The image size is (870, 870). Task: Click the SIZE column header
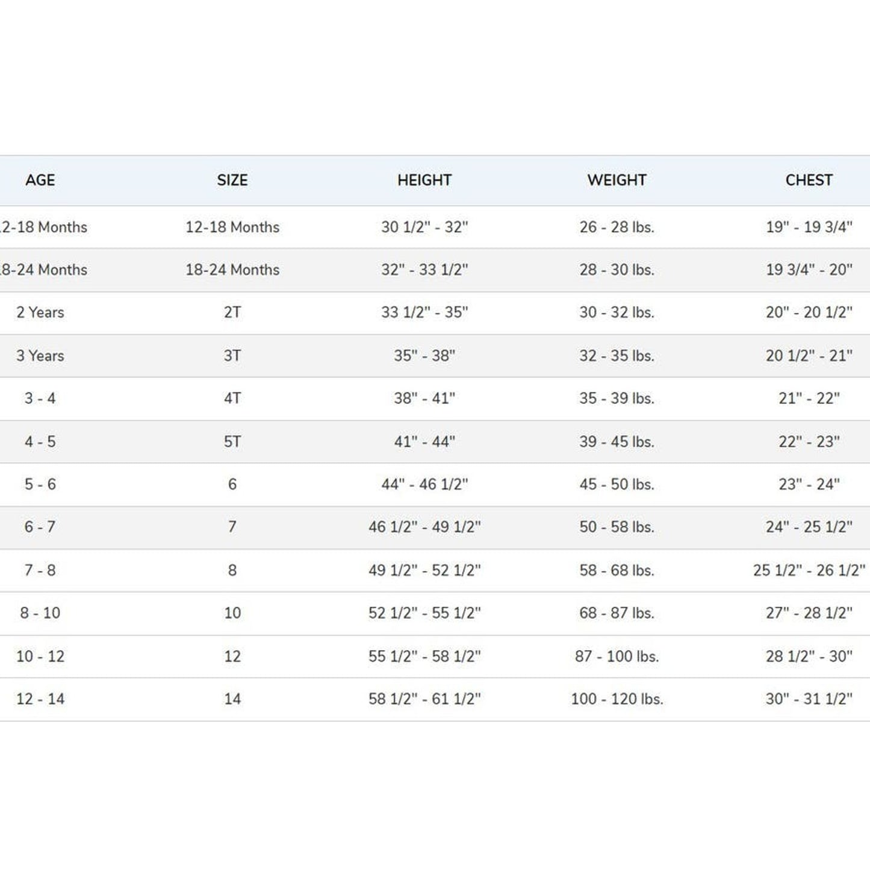(232, 180)
